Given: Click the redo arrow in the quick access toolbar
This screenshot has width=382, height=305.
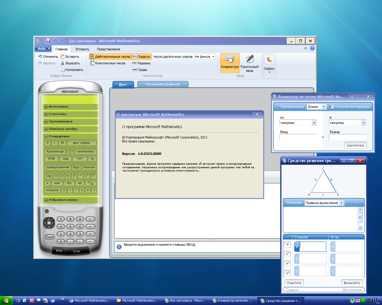Looking at the screenshot, I should [x=62, y=41].
